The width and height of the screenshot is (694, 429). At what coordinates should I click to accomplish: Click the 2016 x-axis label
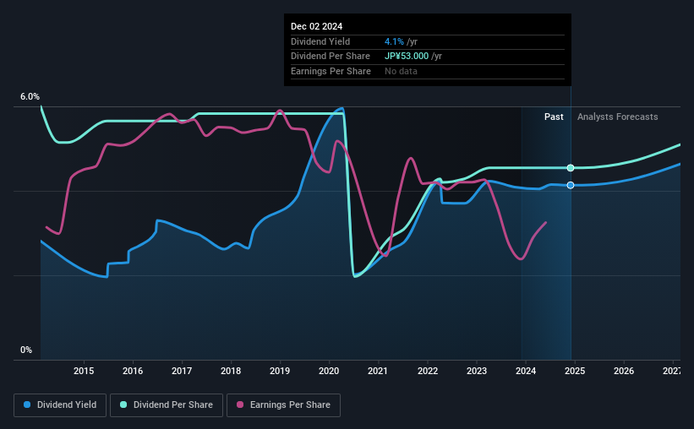(133, 371)
